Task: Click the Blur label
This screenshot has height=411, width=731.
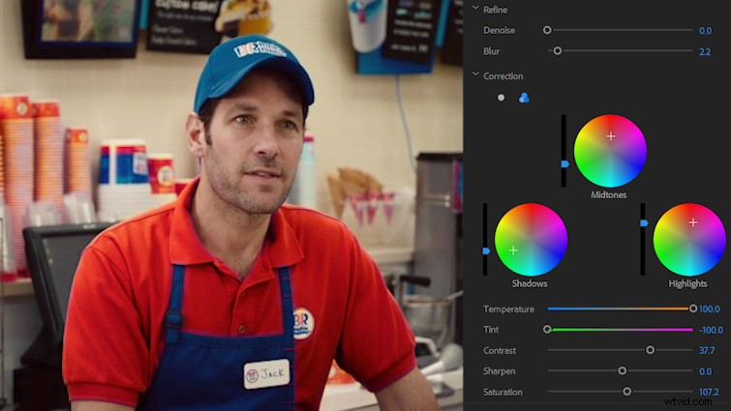Action: [x=492, y=51]
